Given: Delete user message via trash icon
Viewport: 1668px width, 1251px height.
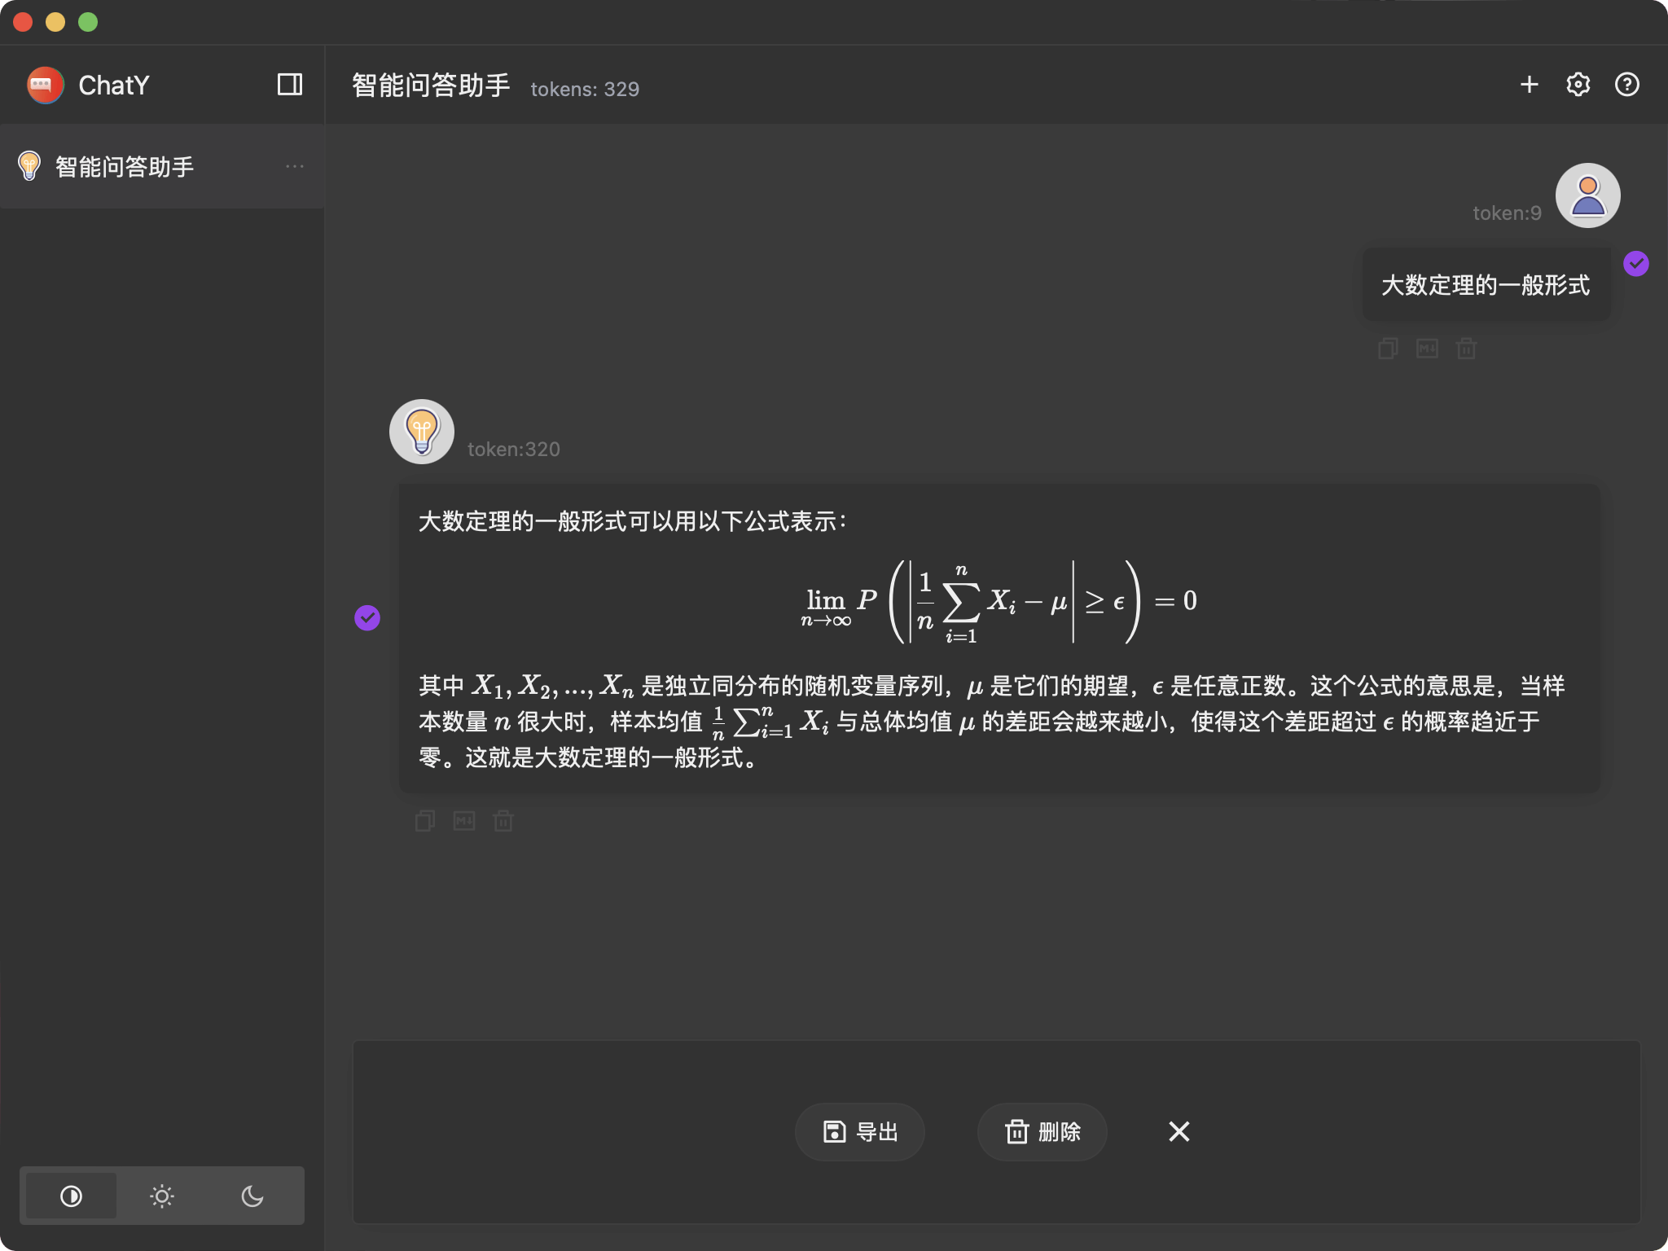Looking at the screenshot, I should click(x=1466, y=349).
